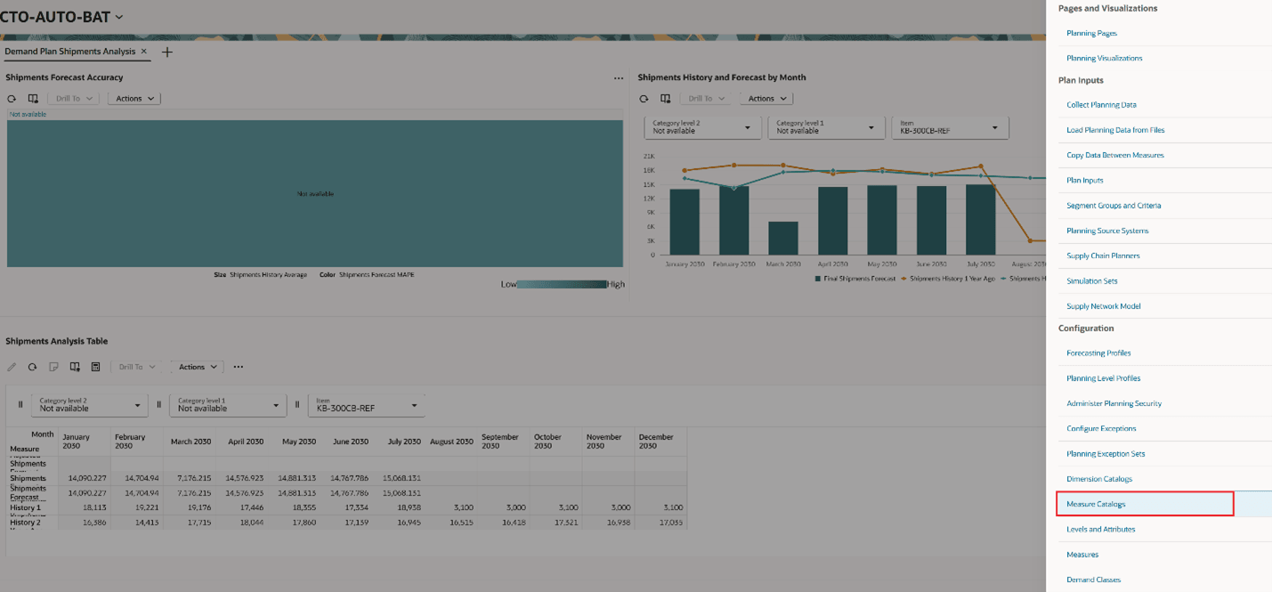Image resolution: width=1272 pixels, height=592 pixels.
Task: Select the Edit pencil icon in Shipments Analysis Table
Action: 12,366
